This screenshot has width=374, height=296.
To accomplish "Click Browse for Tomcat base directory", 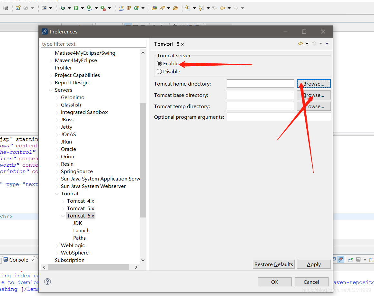I will point(314,95).
